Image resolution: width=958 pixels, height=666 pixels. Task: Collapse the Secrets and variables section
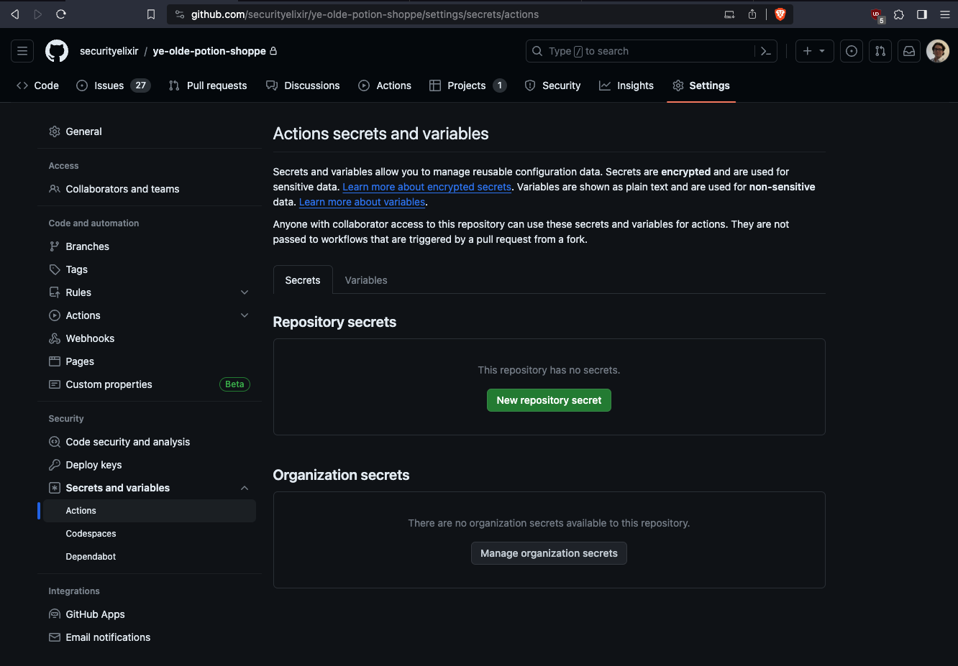(245, 487)
